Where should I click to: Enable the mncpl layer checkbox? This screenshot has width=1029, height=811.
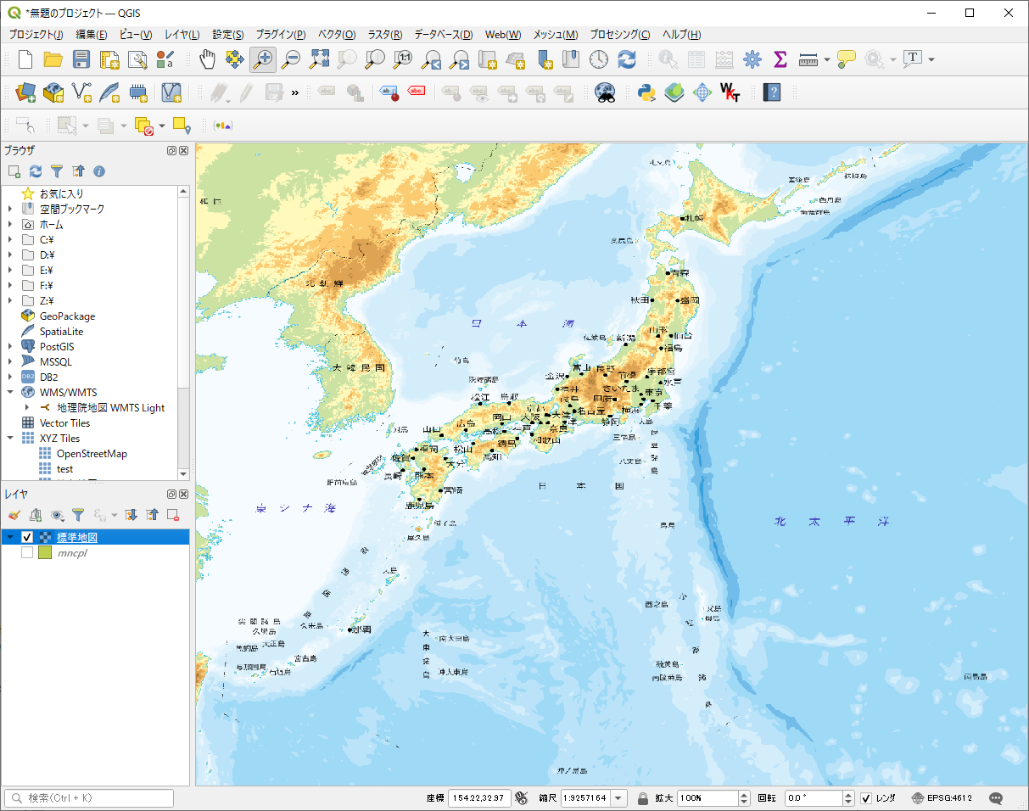point(27,552)
